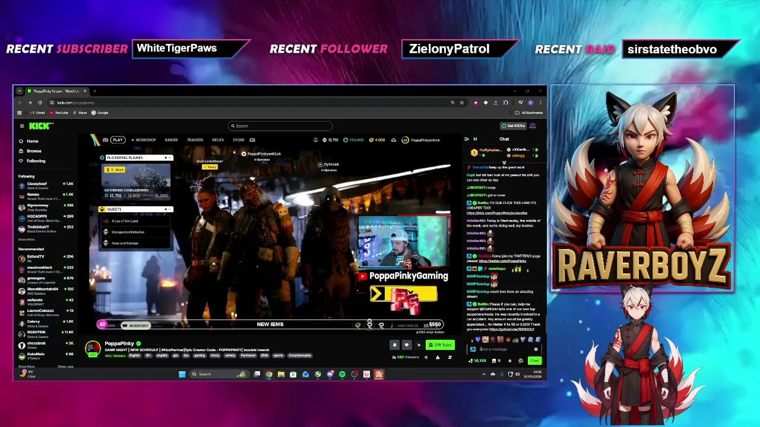Screen dimensions: 760x427
Task: Open EsfandTV recommended channel
Action: (46, 257)
